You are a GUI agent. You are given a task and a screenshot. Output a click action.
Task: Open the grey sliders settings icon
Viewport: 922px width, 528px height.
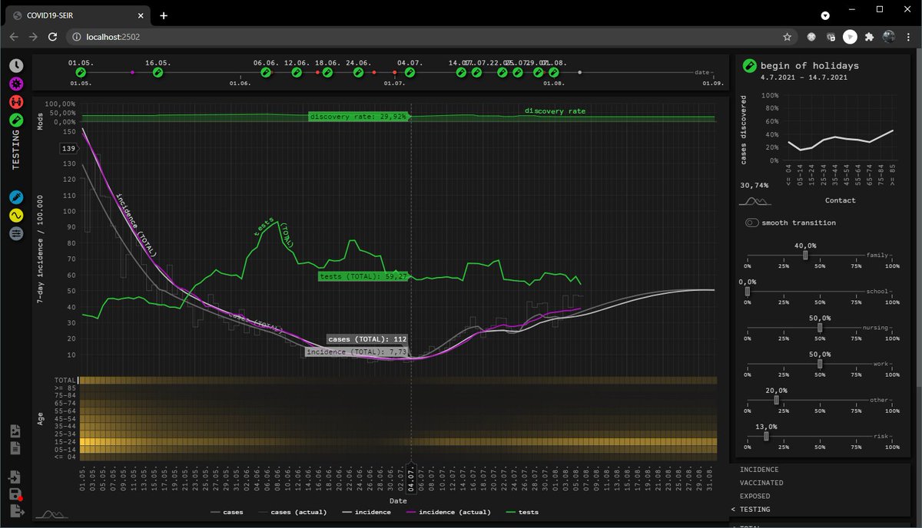click(16, 233)
